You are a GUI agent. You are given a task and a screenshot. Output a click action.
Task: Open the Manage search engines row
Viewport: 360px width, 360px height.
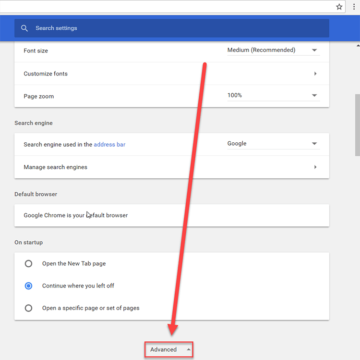coord(172,167)
